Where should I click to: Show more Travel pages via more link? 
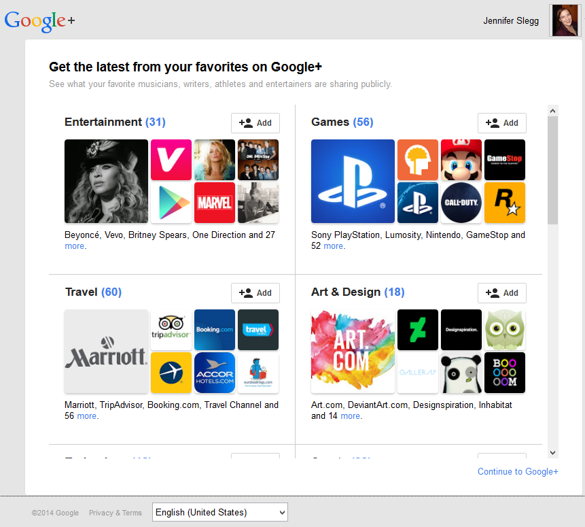tap(87, 416)
